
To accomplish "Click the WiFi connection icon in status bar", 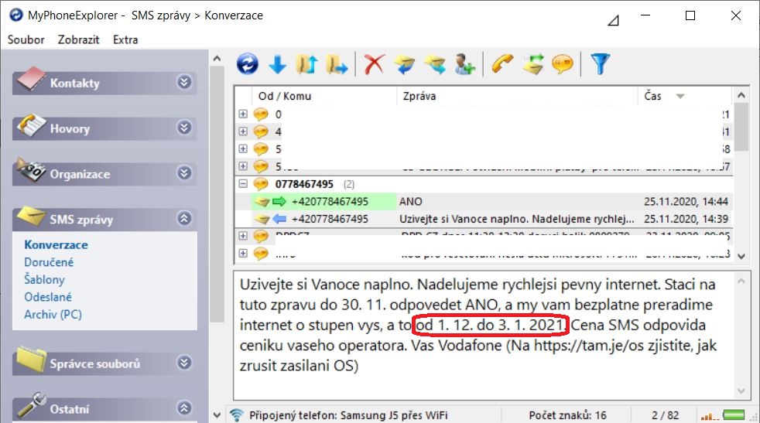I will (x=237, y=415).
